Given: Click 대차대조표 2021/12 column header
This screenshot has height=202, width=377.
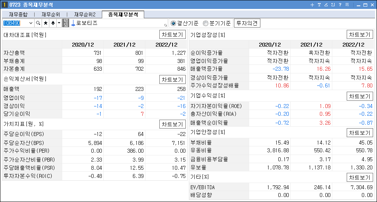Looking at the screenshot, I should click(124, 45).
